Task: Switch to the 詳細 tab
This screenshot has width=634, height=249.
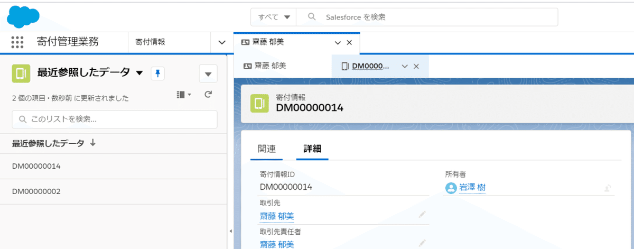Action: point(312,149)
